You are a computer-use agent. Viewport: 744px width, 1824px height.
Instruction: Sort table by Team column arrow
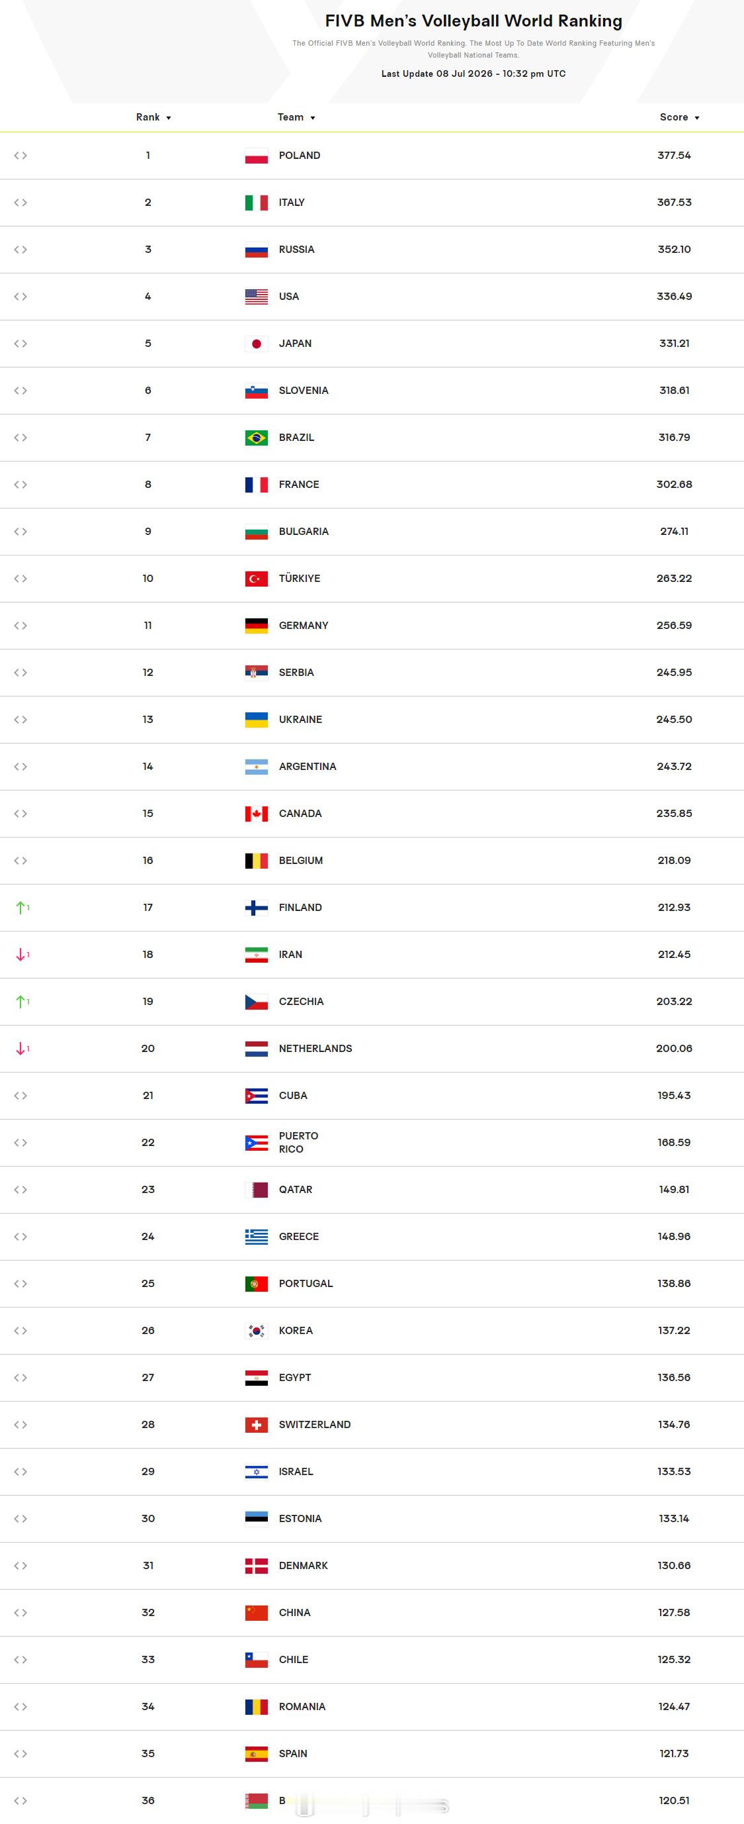click(x=313, y=119)
